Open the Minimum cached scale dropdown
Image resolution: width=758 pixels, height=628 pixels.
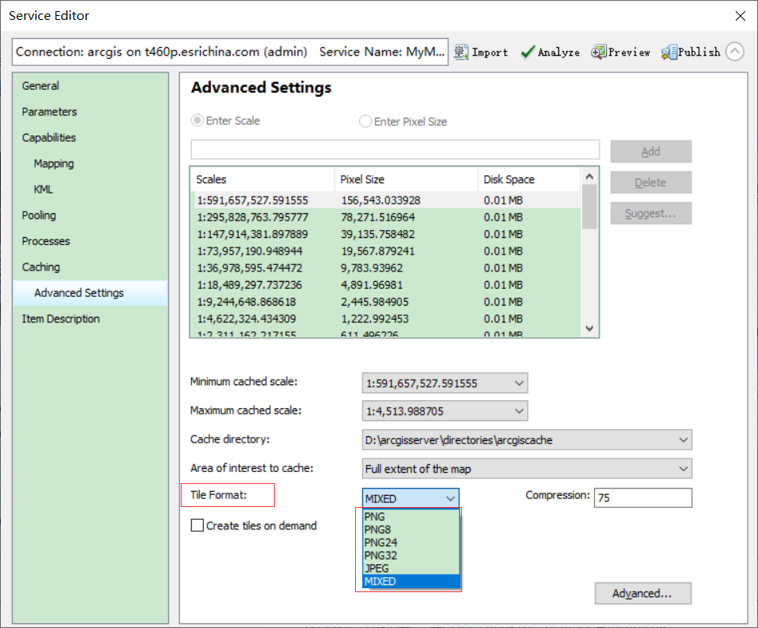coord(445,383)
